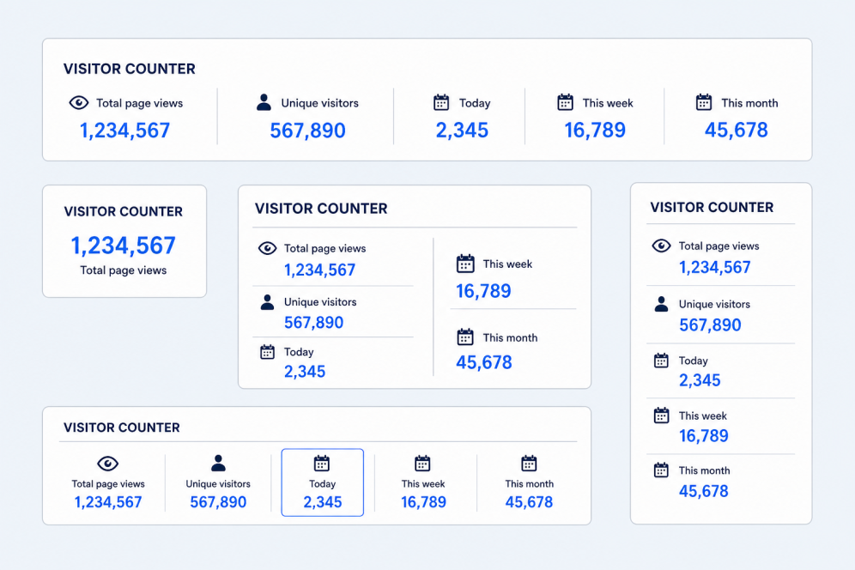This screenshot has width=855, height=570.
Task: Click This month calendar icon in the middle widget
Action: 465,337
